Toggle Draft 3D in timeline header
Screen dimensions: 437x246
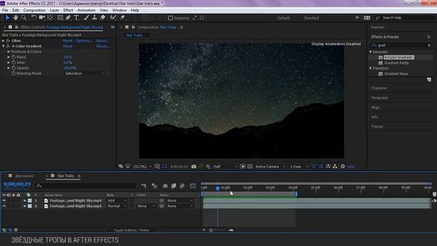pyautogui.click(x=155, y=186)
